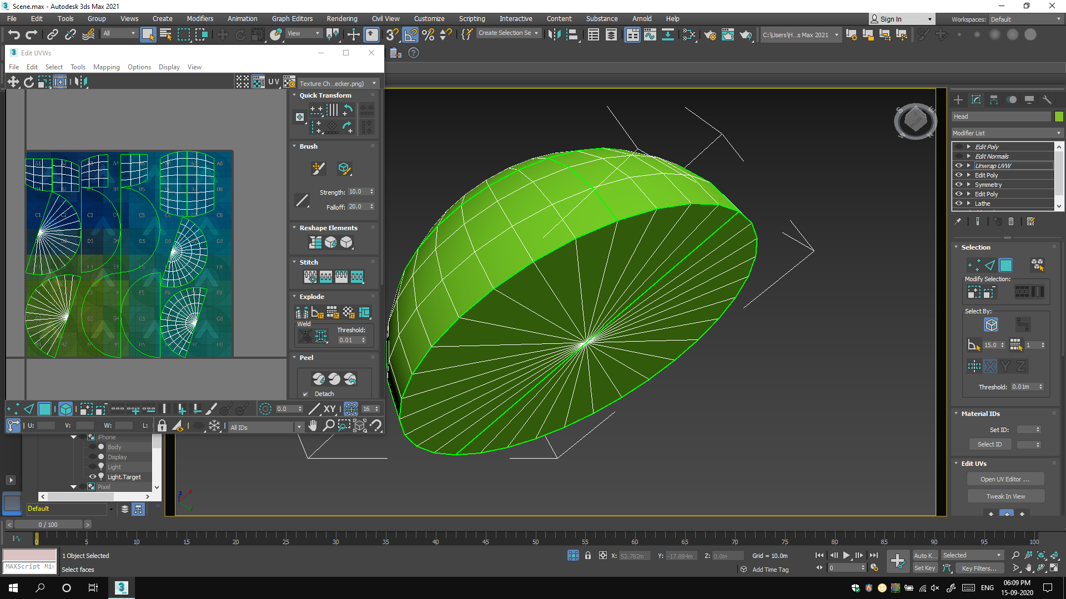Viewport: 1066px width, 599px height.
Task: Toggle eye icon for Light.Target layer
Action: (x=93, y=476)
